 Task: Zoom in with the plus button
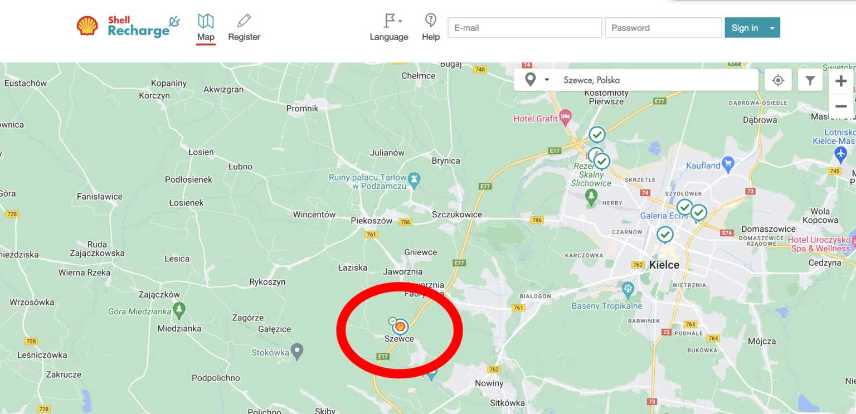[x=841, y=81]
